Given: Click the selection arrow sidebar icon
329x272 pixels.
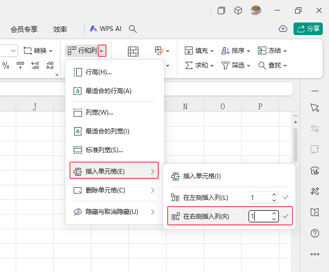Looking at the screenshot, I should (315, 108).
